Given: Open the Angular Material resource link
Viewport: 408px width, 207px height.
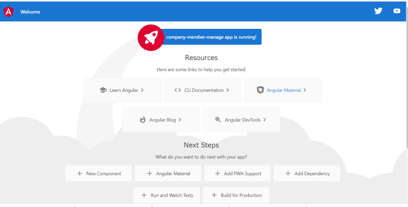Looking at the screenshot, I should [x=283, y=90].
